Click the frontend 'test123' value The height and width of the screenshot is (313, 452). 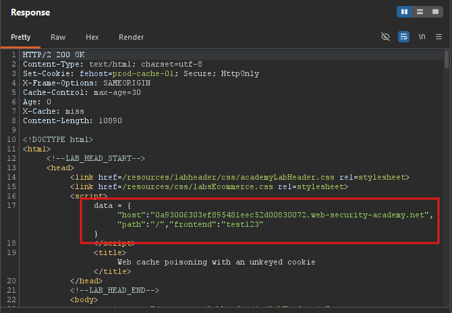pos(242,224)
